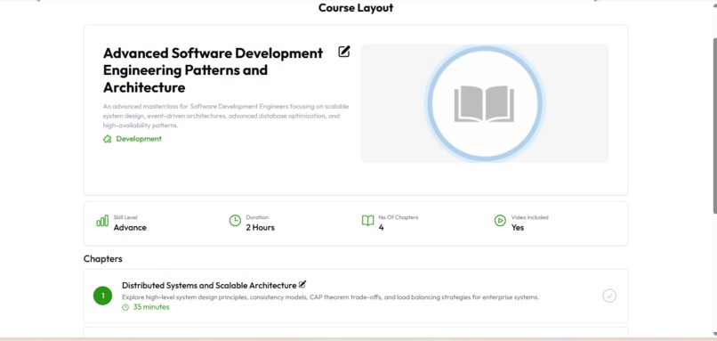Click the 2 Hours duration value
The width and height of the screenshot is (717, 341).
click(x=260, y=228)
